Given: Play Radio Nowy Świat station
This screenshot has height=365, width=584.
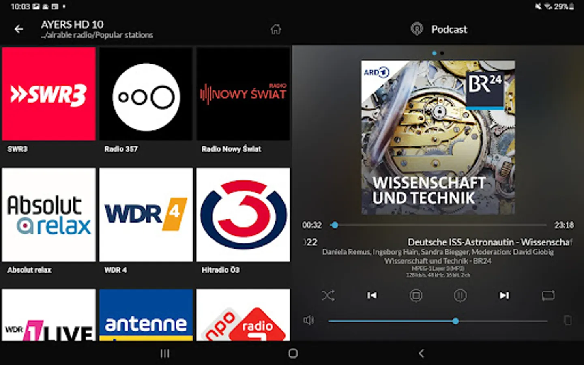Looking at the screenshot, I should 243,94.
